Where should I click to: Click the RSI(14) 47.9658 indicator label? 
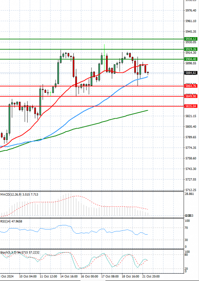click(11, 221)
